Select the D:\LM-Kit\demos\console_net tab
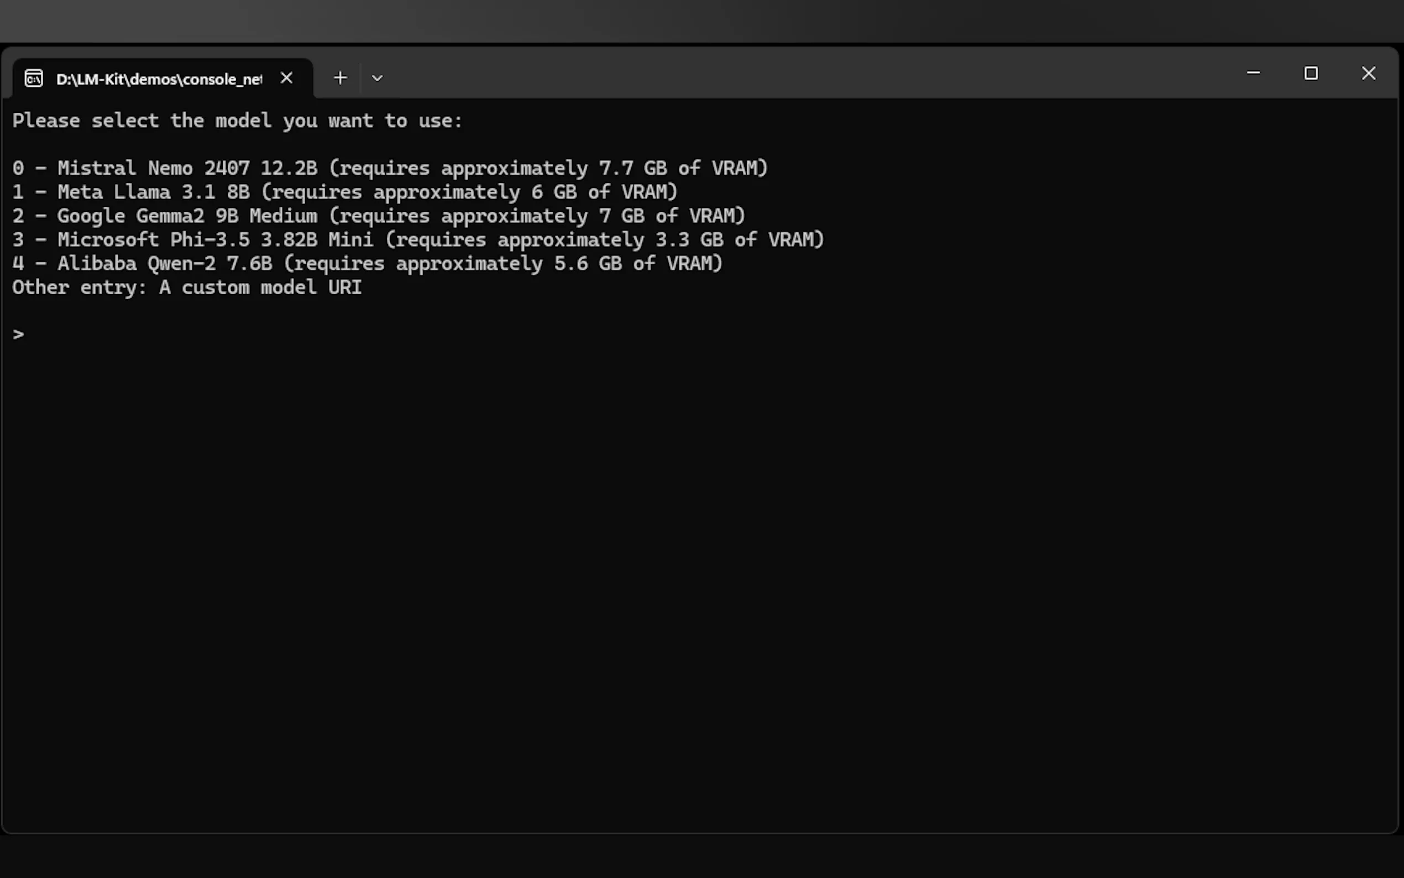1404x878 pixels. point(159,79)
